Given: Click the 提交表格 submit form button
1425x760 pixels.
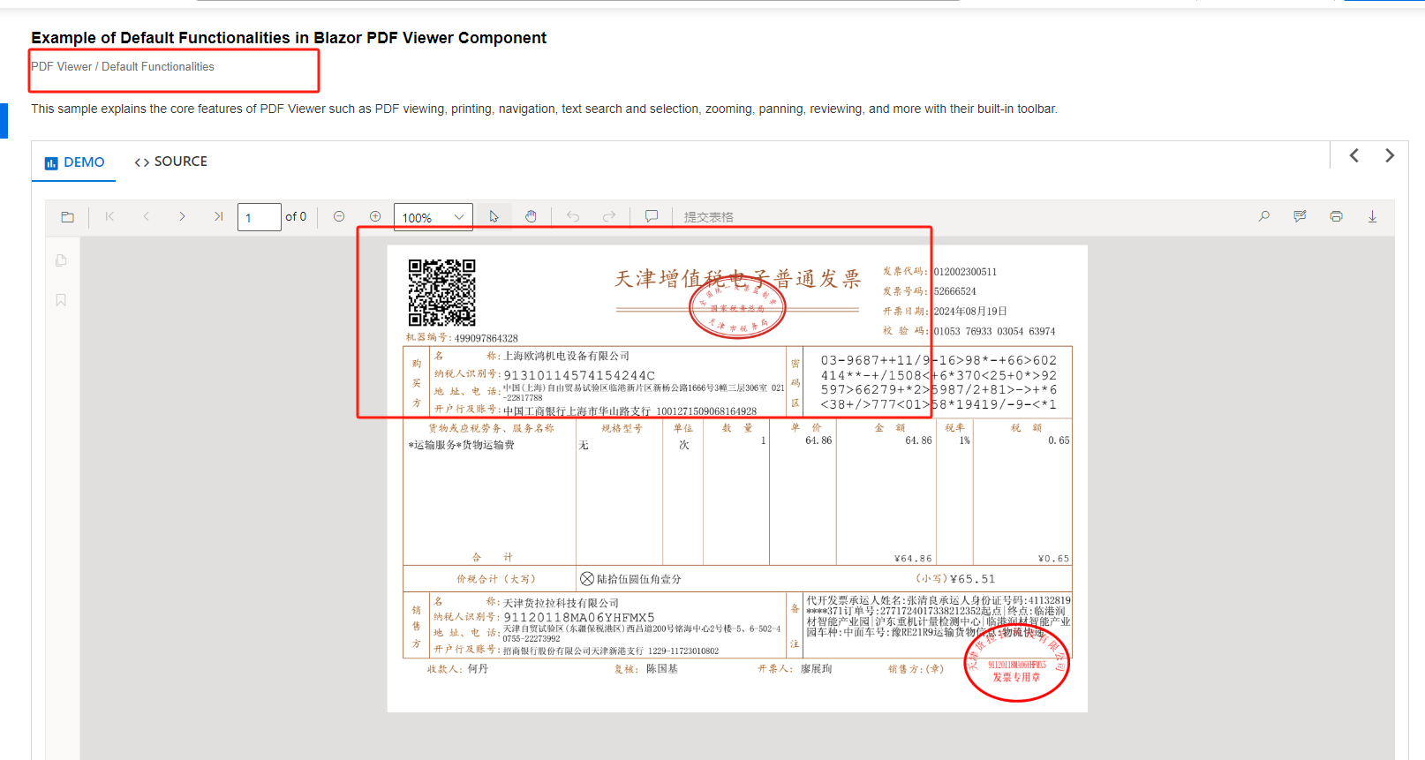Looking at the screenshot, I should (x=708, y=217).
